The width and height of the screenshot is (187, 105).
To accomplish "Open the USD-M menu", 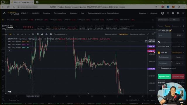I will [25, 13].
